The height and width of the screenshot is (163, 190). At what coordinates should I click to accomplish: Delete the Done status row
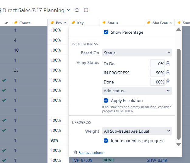168,81
